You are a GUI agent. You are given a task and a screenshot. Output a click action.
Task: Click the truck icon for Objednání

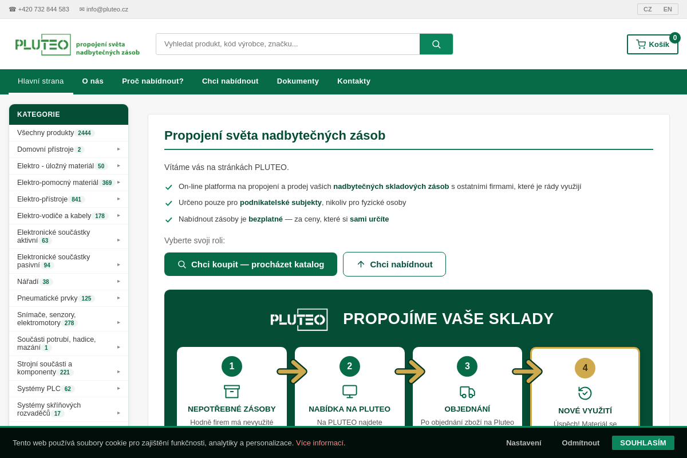(467, 392)
